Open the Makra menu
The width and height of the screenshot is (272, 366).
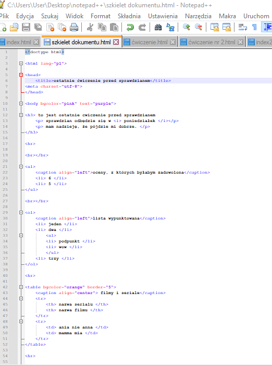coord(227,16)
